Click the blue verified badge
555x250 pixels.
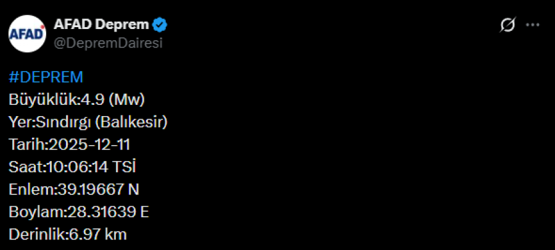[x=161, y=25]
